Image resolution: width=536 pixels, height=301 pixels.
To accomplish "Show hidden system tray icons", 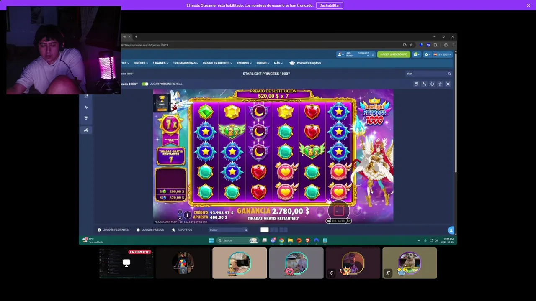I will pos(419,241).
